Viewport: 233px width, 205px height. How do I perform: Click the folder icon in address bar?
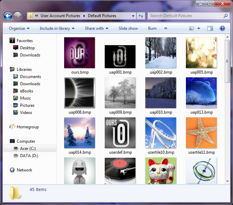[x=30, y=15]
